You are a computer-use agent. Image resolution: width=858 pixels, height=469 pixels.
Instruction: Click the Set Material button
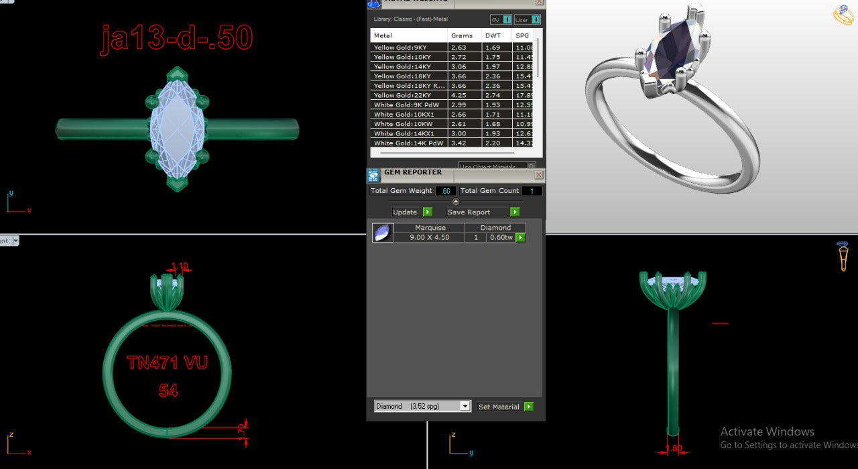[505, 407]
